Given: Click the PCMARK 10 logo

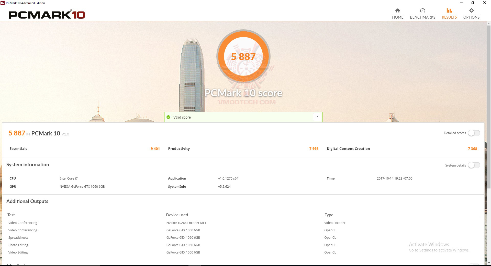Looking at the screenshot, I should coord(47,15).
